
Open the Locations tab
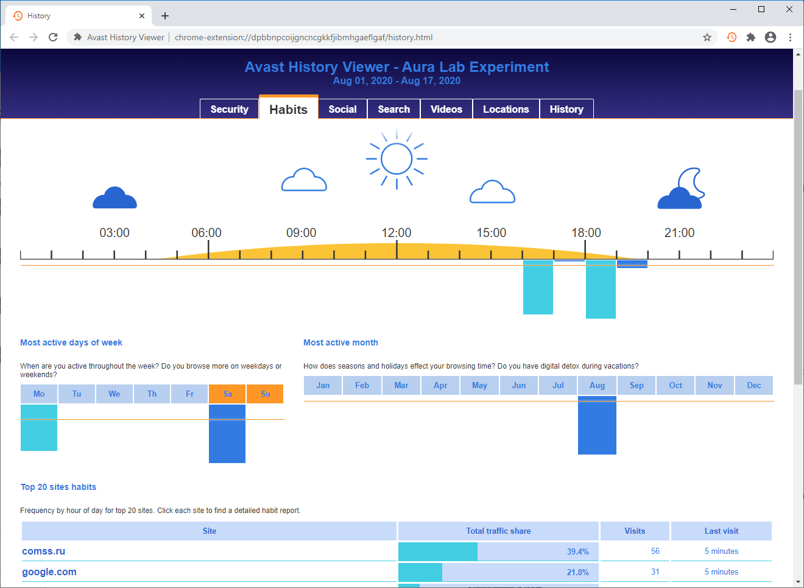pyautogui.click(x=506, y=109)
